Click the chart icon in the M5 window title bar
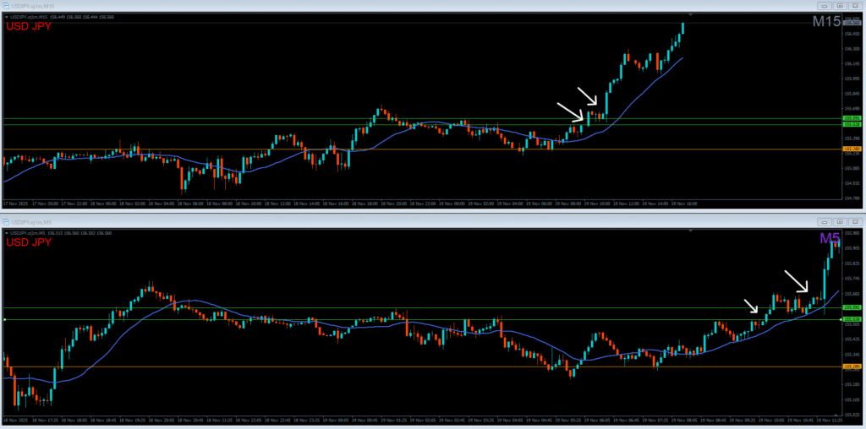Screen dimensions: 866x429 6,221
